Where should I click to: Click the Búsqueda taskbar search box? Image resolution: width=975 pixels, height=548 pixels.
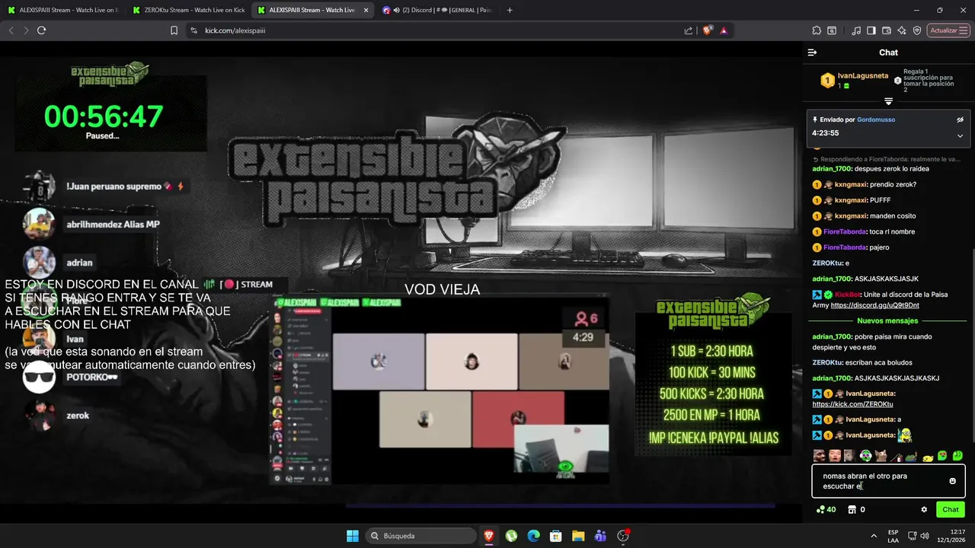tap(420, 536)
